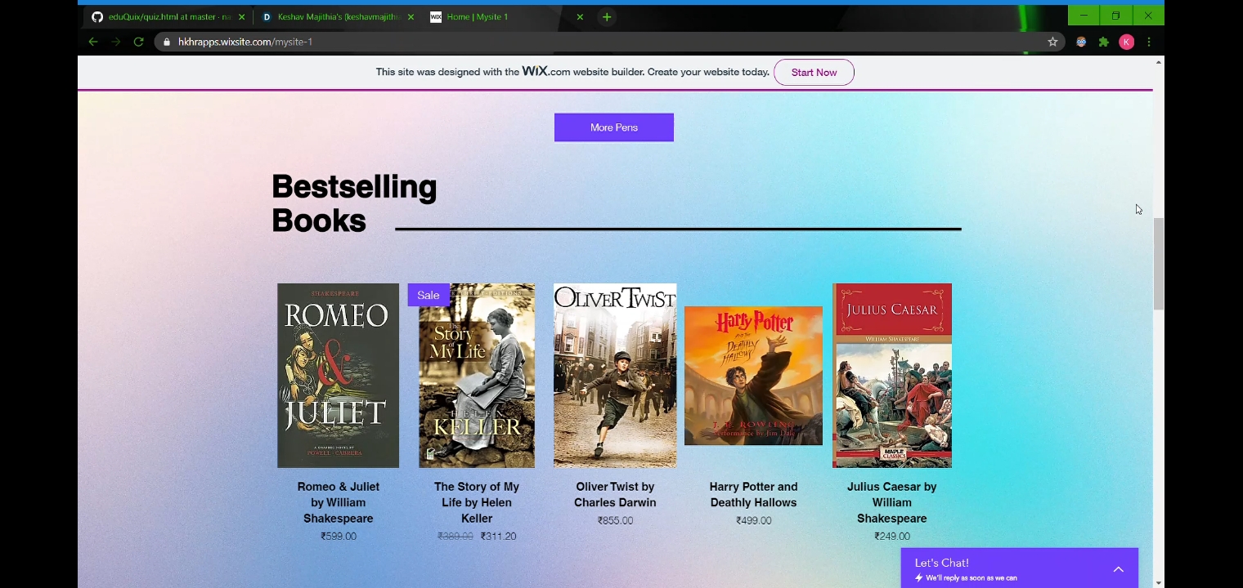Click the Start Now Wix button
The width and height of the screenshot is (1243, 588).
point(814,72)
